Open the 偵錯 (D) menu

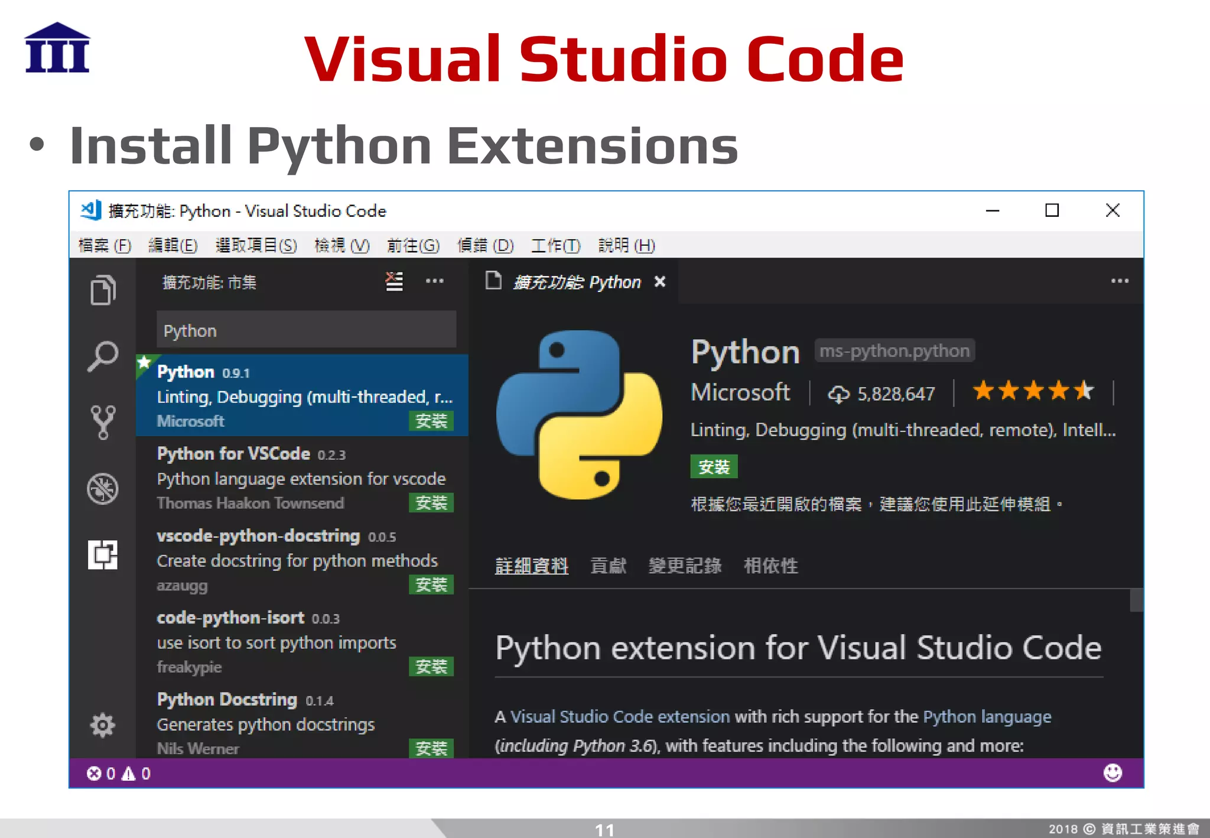tap(485, 245)
